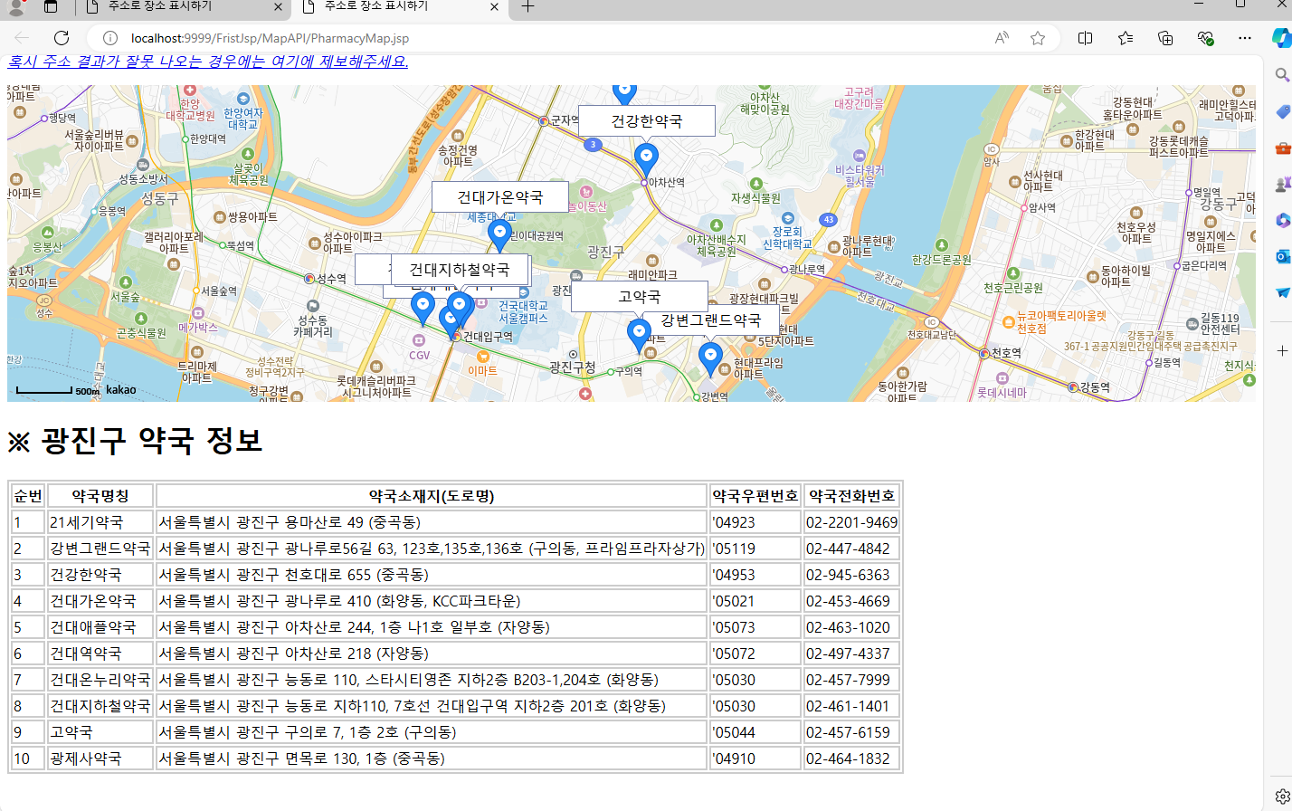1292x811 pixels.
Task: Click the 건대가온약국 map marker pin
Action: click(x=499, y=236)
